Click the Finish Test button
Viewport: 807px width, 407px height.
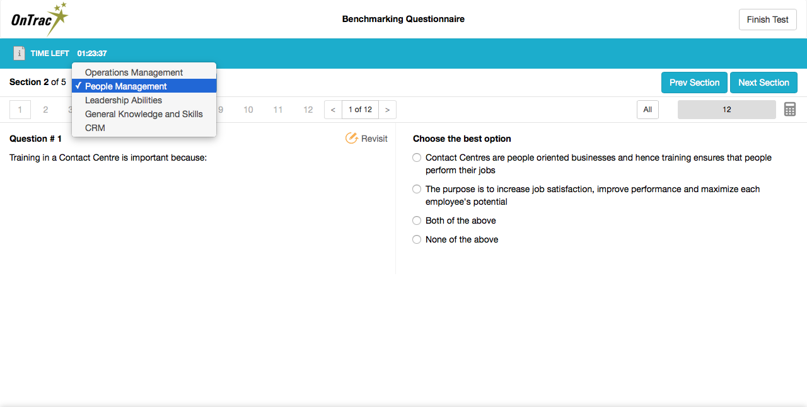coord(767,20)
